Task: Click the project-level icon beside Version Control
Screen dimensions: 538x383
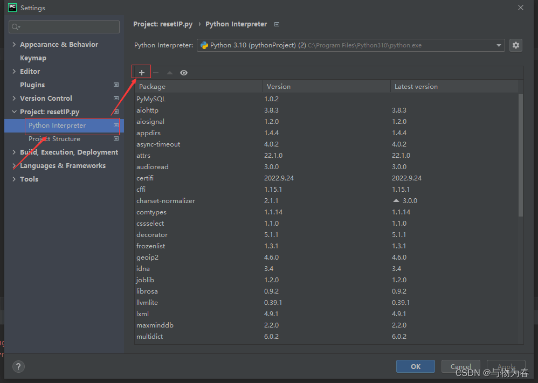Action: pos(116,98)
